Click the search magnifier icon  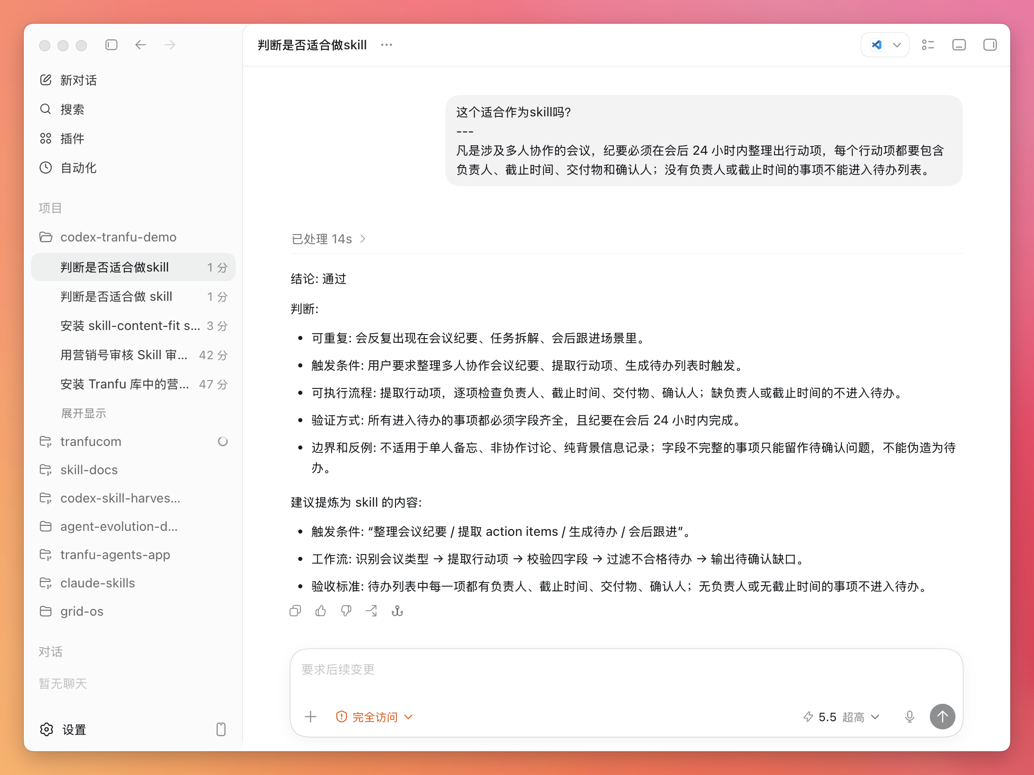(x=46, y=110)
